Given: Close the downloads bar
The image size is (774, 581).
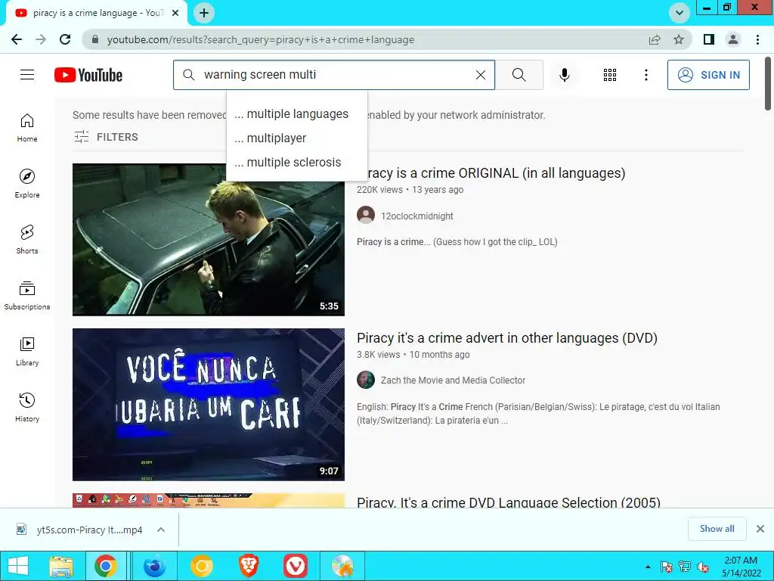Looking at the screenshot, I should tap(760, 529).
